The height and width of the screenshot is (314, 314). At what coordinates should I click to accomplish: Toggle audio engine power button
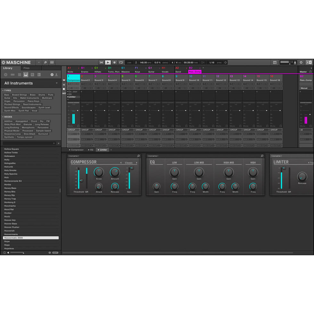[x=301, y=62]
